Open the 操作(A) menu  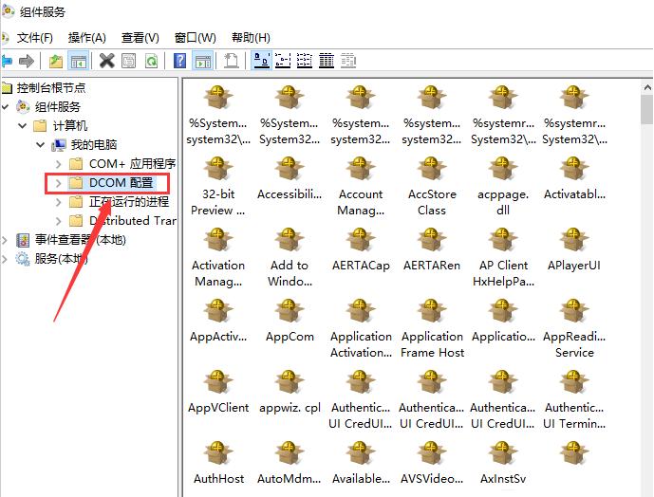87,37
